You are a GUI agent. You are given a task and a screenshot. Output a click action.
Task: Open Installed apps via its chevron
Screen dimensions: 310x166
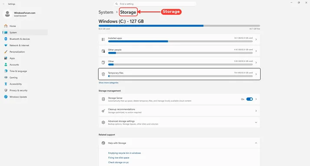click(x=256, y=39)
